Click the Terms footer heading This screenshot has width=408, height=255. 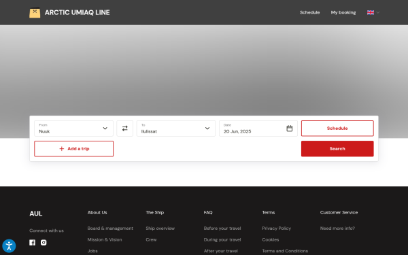point(269,213)
